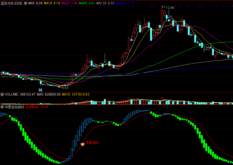
Task: Click the MA5: 8.08 label
Action: (35, 3)
